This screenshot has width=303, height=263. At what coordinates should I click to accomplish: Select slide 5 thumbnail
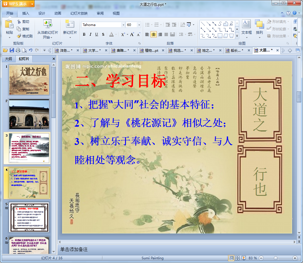(29, 217)
